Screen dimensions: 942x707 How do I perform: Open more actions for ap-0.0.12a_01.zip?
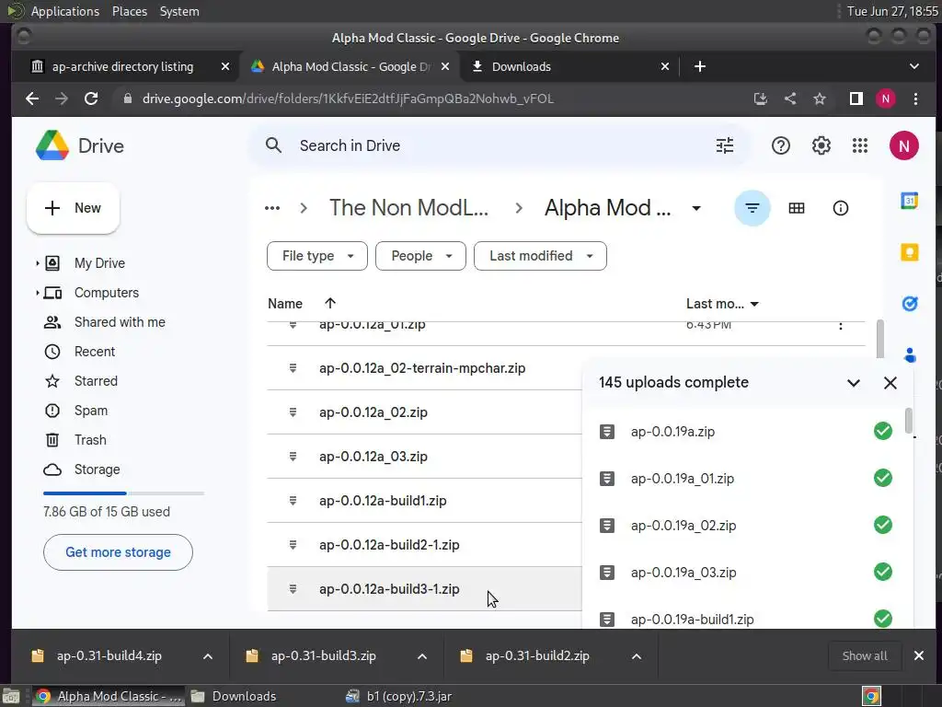click(841, 326)
